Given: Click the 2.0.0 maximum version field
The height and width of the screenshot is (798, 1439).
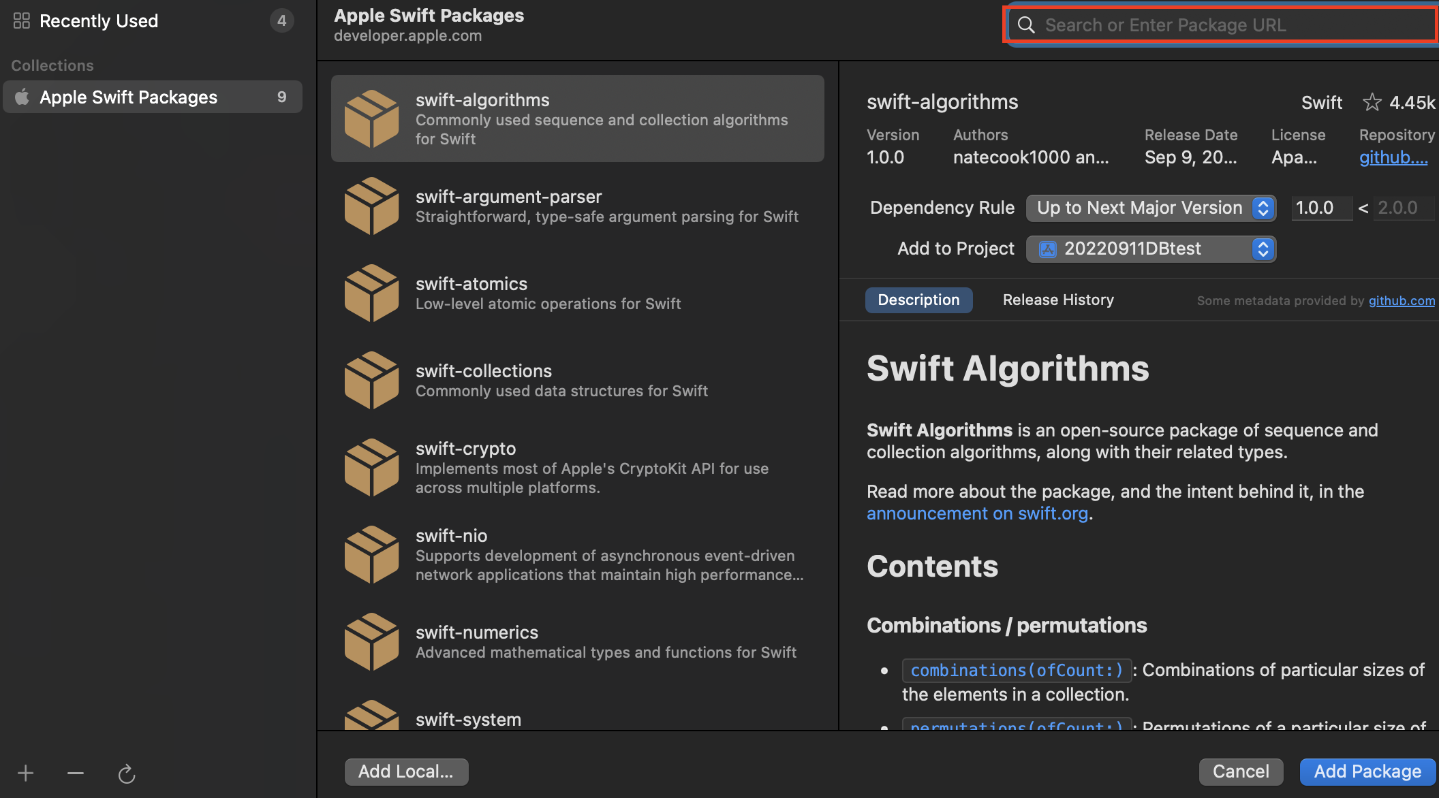Looking at the screenshot, I should (1403, 208).
